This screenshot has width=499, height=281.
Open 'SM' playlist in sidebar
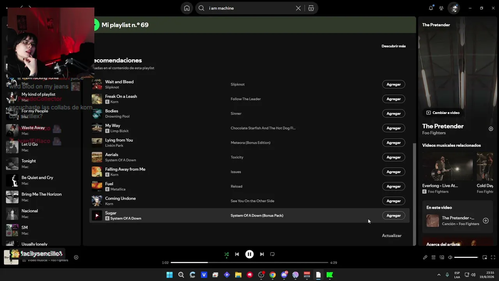coord(43,230)
